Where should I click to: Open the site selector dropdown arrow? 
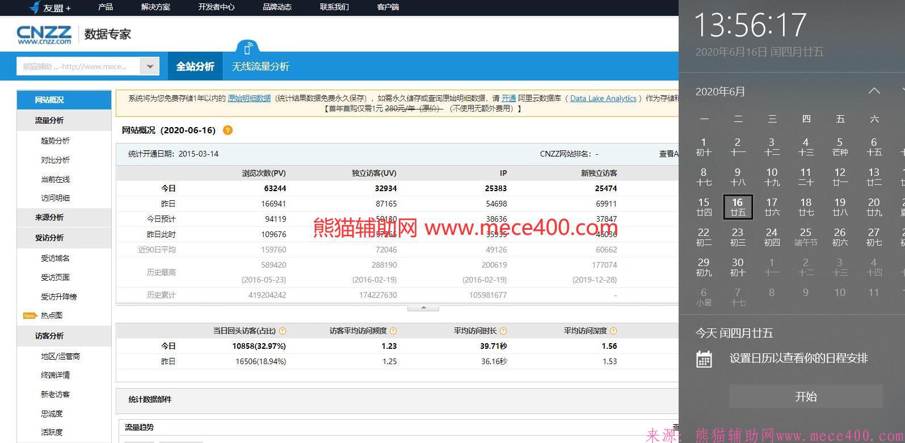[150, 66]
